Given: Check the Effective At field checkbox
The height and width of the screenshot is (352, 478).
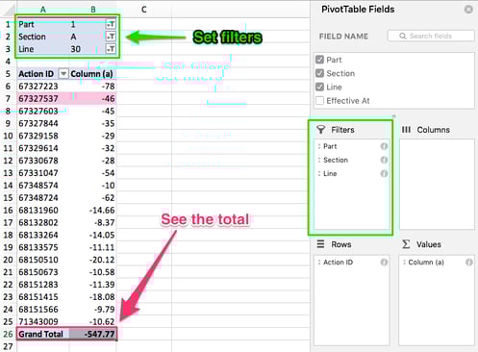Looking at the screenshot, I should click(x=319, y=101).
